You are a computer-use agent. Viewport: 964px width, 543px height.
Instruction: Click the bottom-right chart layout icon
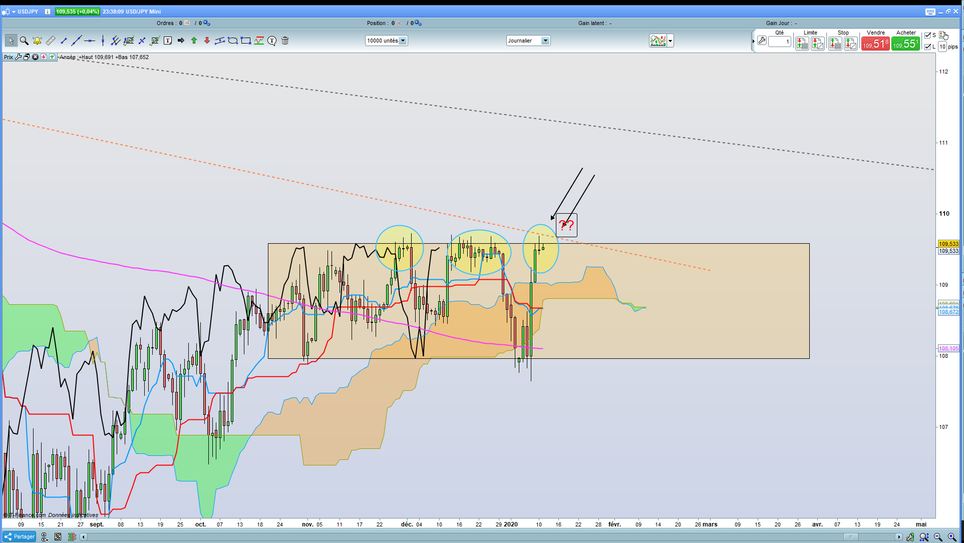(910, 537)
